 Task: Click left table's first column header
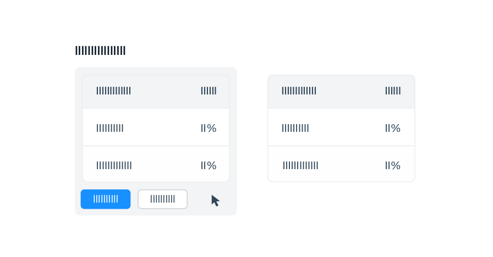[113, 91]
